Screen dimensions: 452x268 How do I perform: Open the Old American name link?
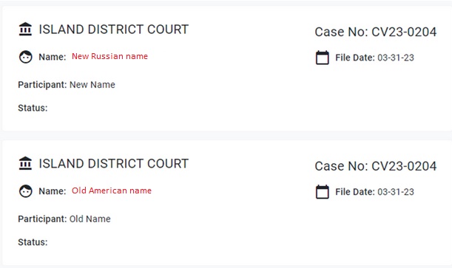click(112, 190)
